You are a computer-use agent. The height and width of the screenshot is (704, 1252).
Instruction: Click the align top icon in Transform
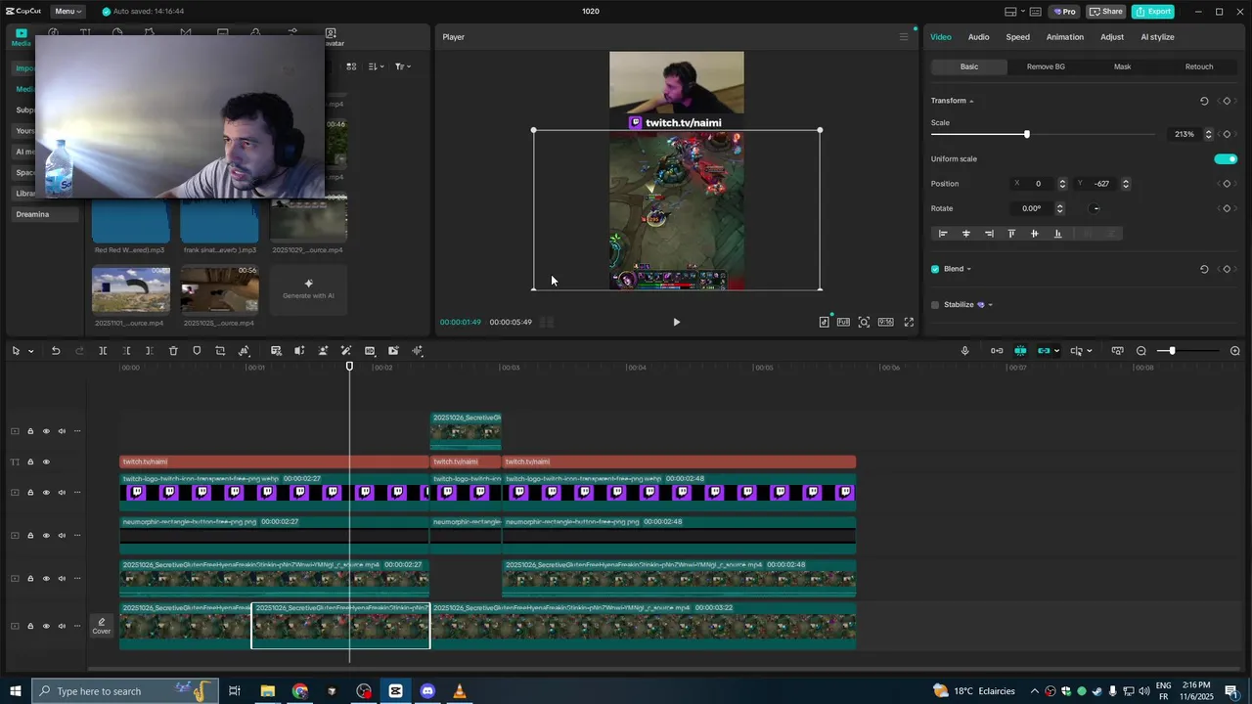pos(1011,234)
